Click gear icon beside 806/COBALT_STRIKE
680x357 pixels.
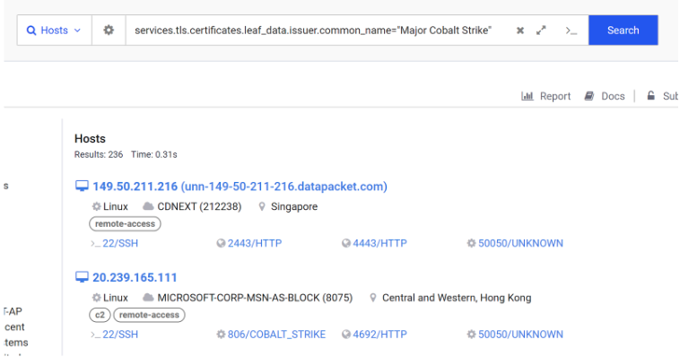pyautogui.click(x=221, y=335)
